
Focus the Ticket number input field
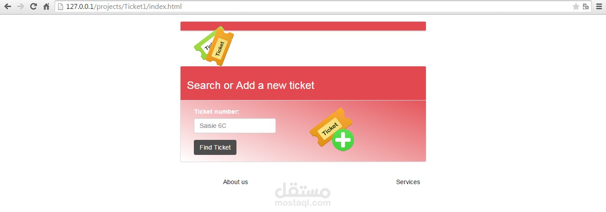235,126
